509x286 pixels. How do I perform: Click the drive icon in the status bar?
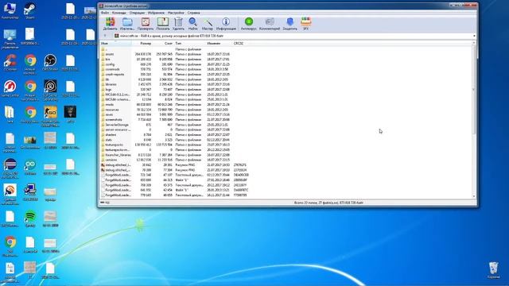103,203
